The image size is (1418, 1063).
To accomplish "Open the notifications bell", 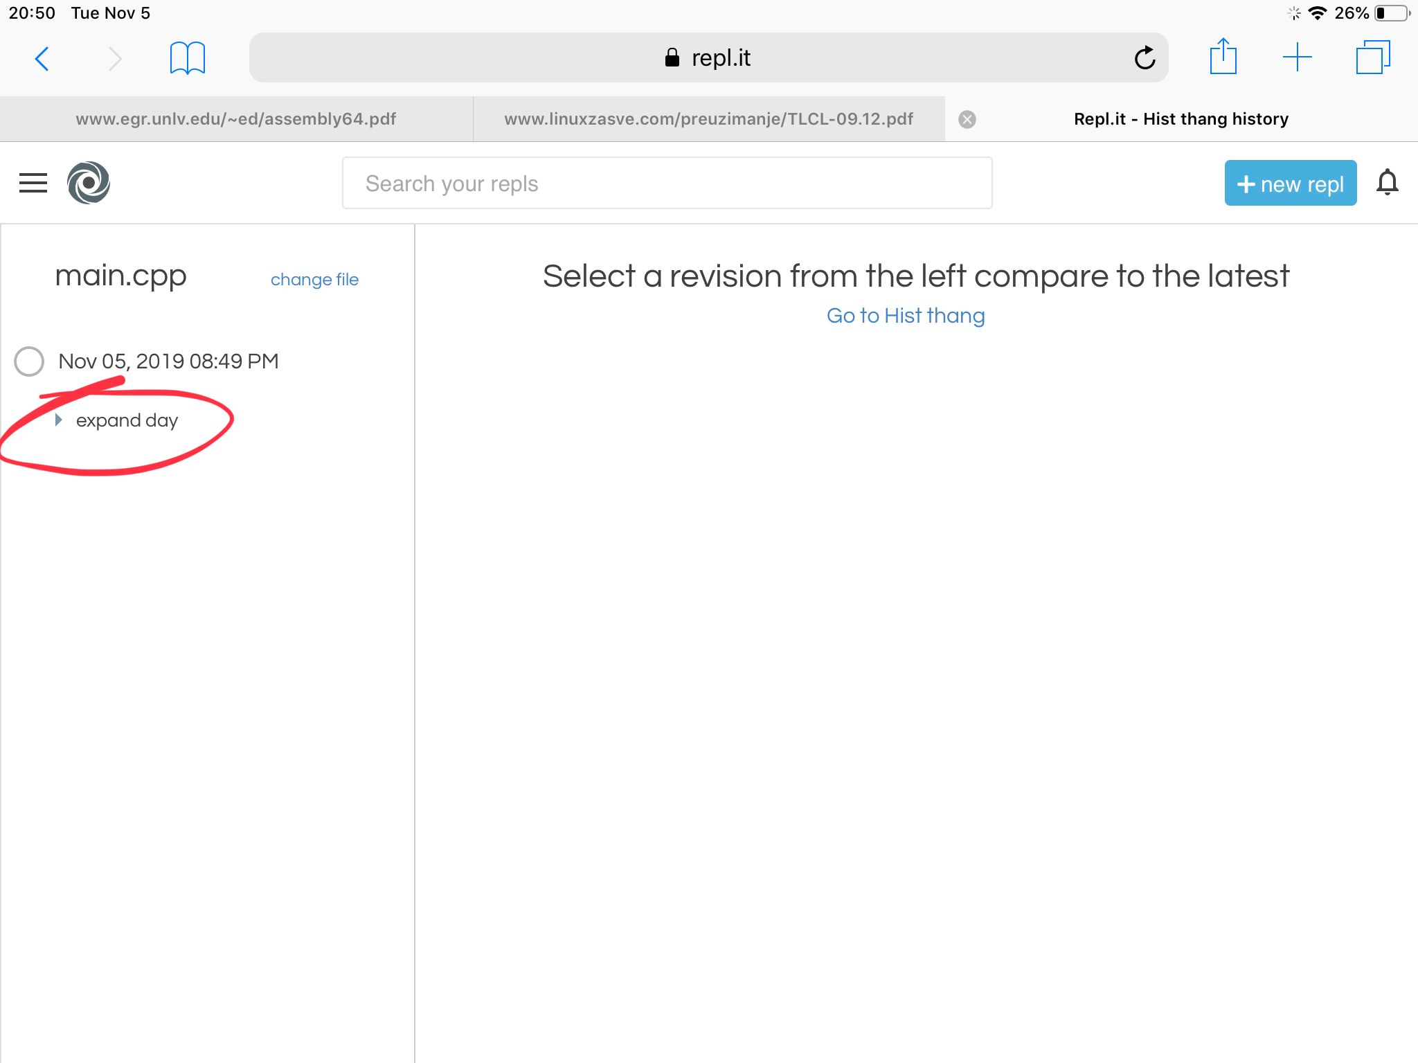I will coord(1387,183).
